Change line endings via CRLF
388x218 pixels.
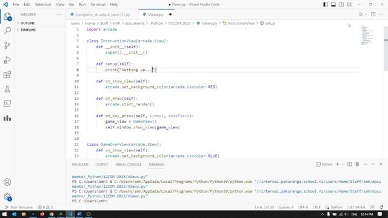tap(316, 207)
